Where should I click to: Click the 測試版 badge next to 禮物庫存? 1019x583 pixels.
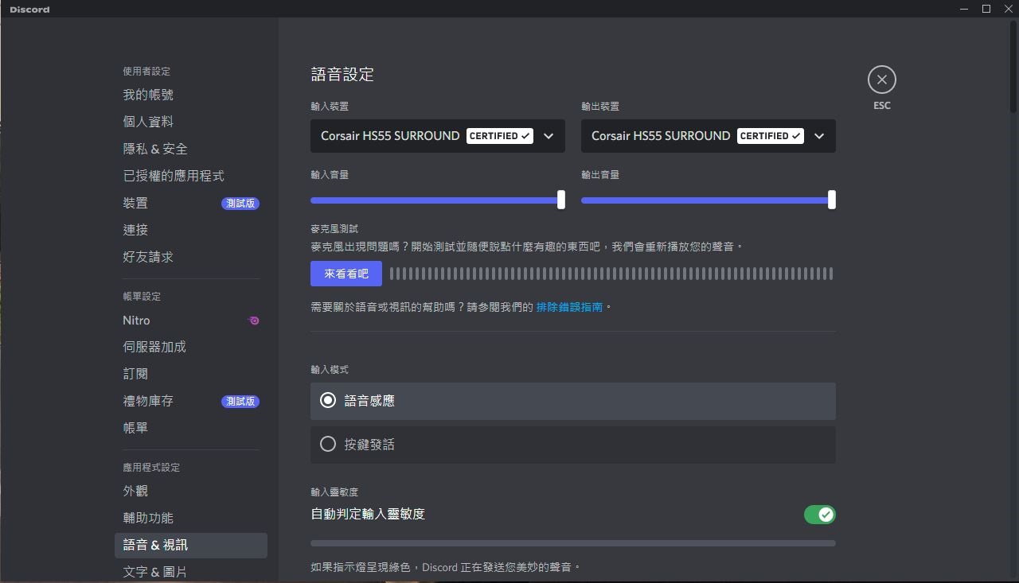click(x=240, y=402)
